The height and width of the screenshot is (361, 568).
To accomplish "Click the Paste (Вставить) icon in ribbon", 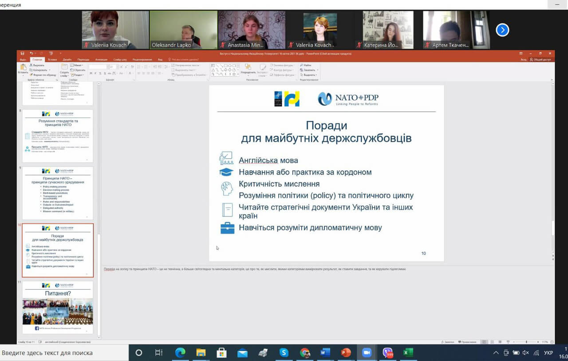I will click(x=23, y=68).
